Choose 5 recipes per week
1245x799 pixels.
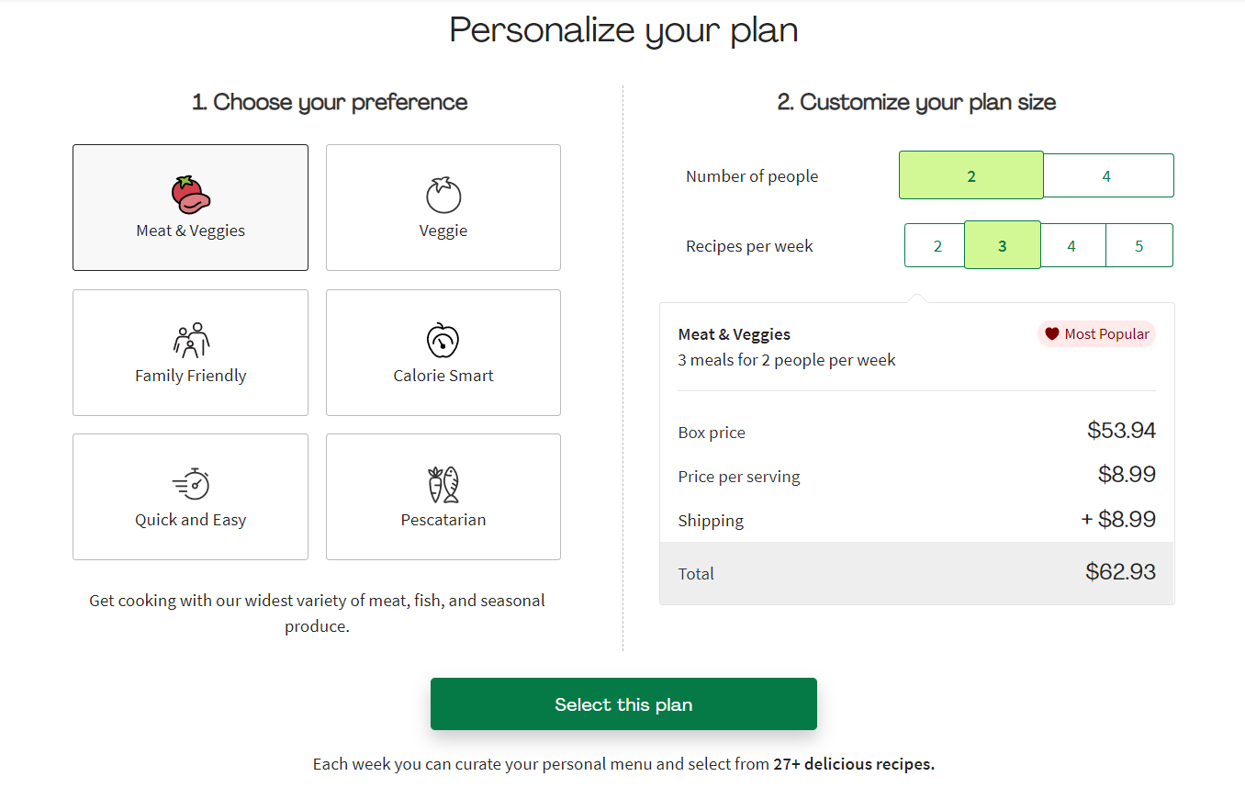tap(1138, 244)
